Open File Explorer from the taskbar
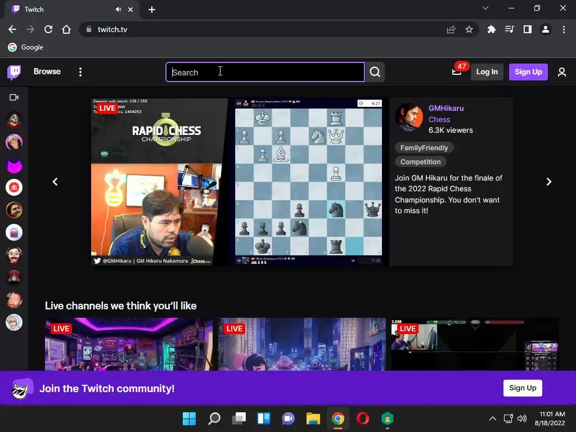The width and height of the screenshot is (576, 432). pos(313,418)
